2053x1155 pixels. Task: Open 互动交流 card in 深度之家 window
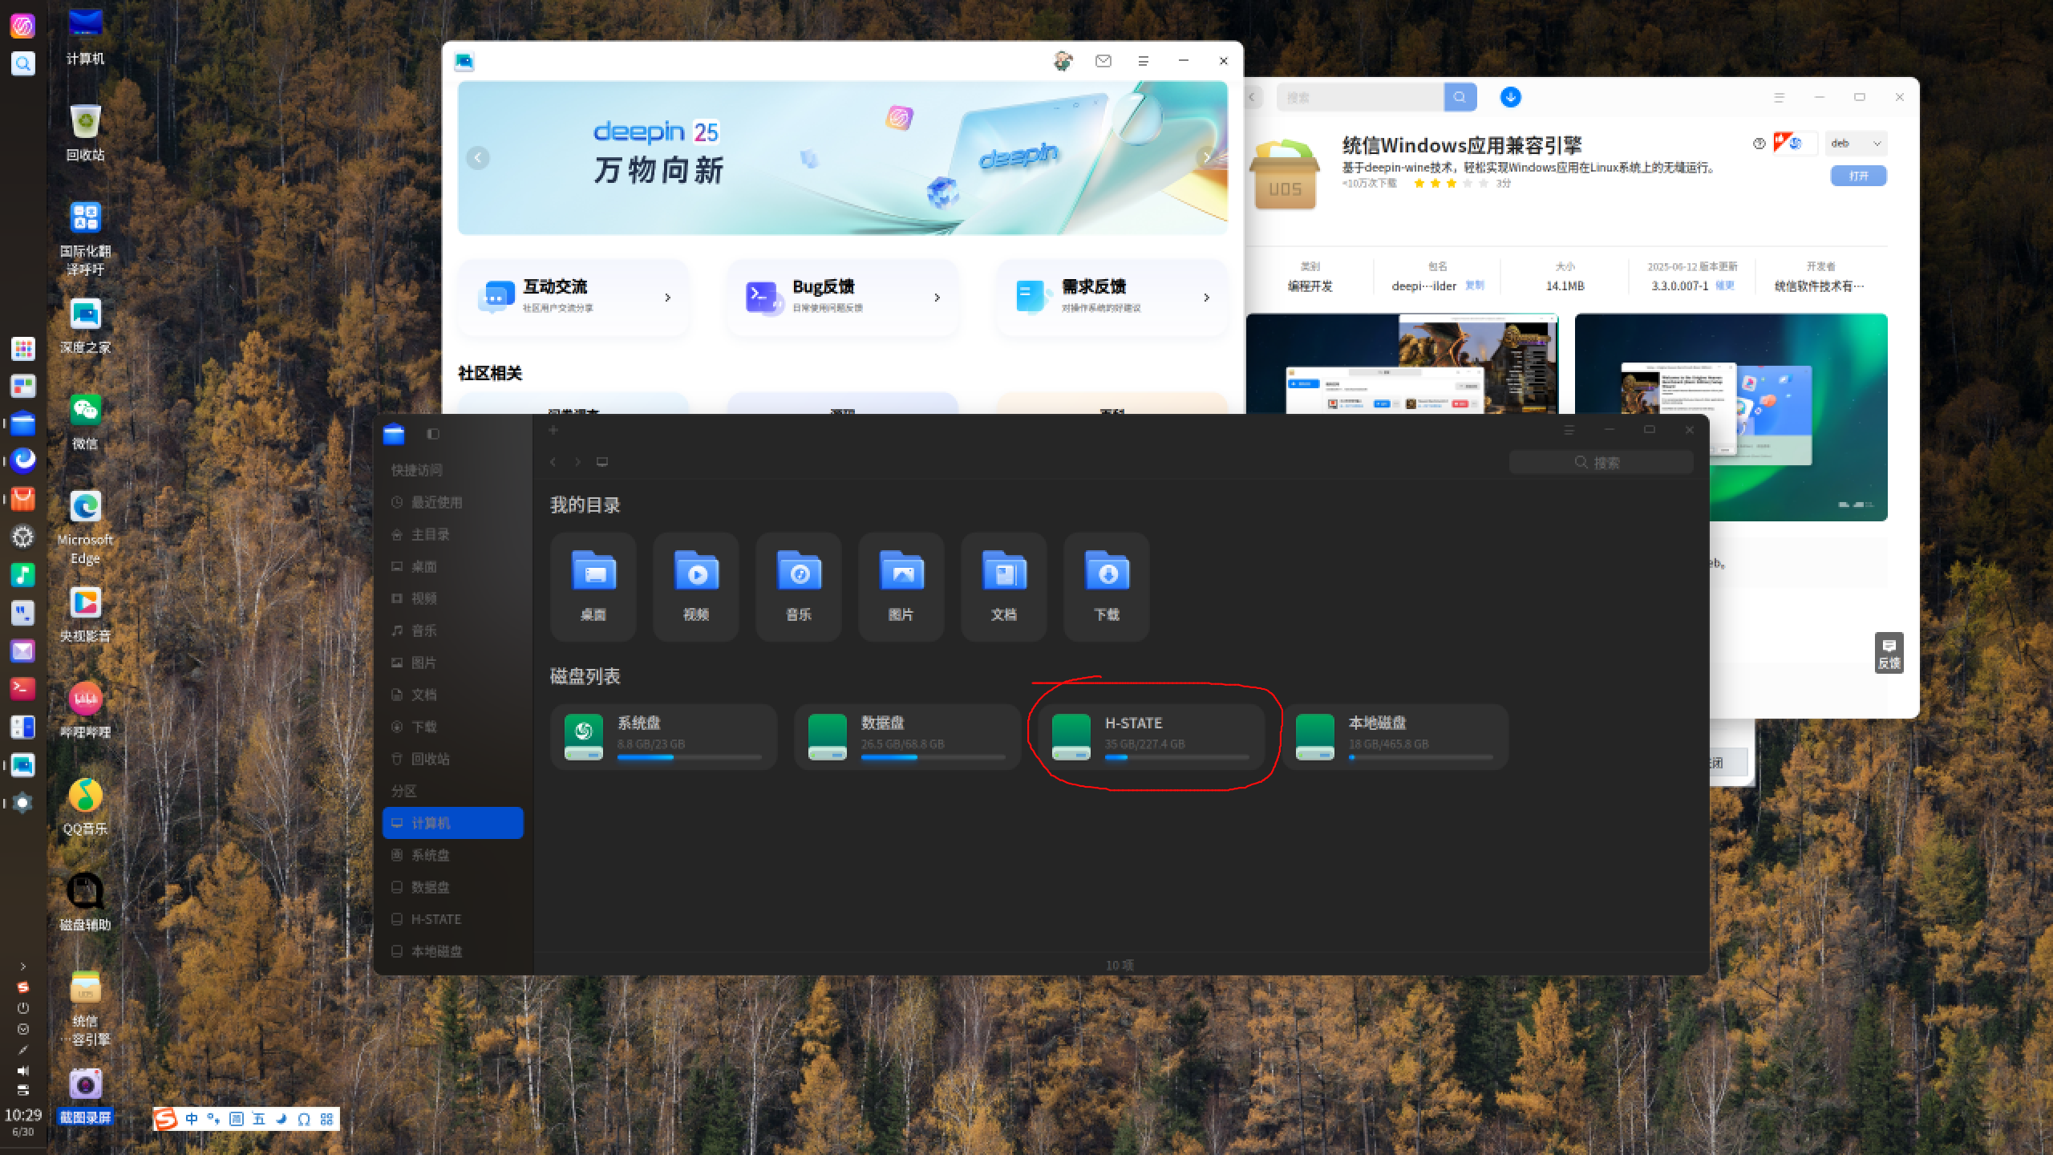click(x=573, y=298)
